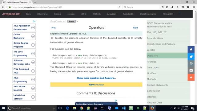This screenshot has width=197, height=111.
Task: Go to the Next question link
Action: coord(135,28)
